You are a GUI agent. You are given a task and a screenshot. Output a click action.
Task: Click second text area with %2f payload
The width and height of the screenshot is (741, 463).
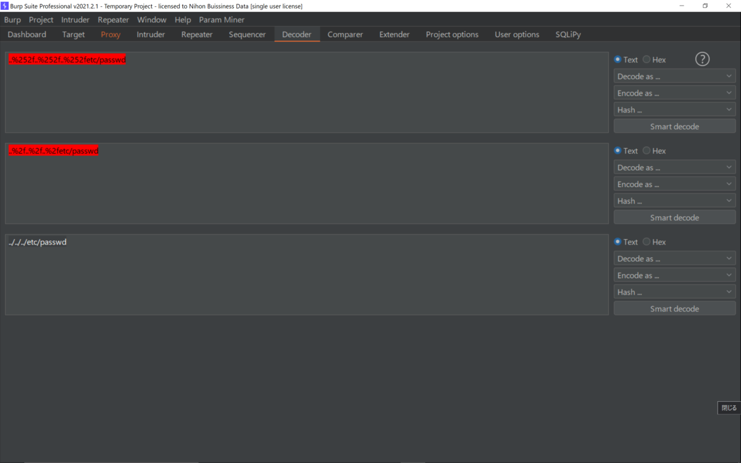click(x=307, y=183)
